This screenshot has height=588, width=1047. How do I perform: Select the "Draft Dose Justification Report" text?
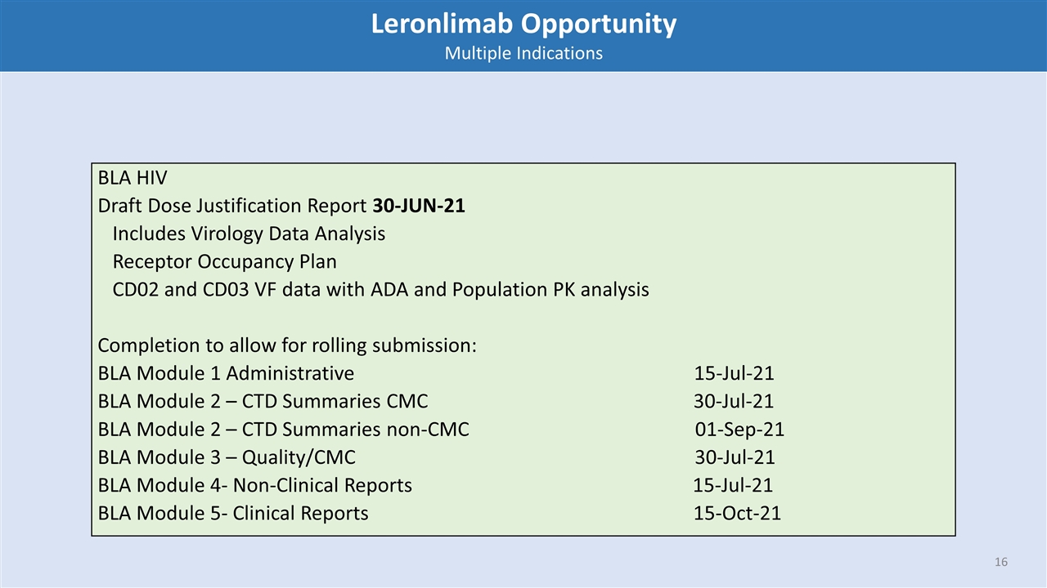tap(232, 206)
